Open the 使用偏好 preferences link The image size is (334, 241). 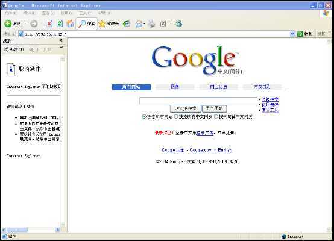[x=270, y=105]
